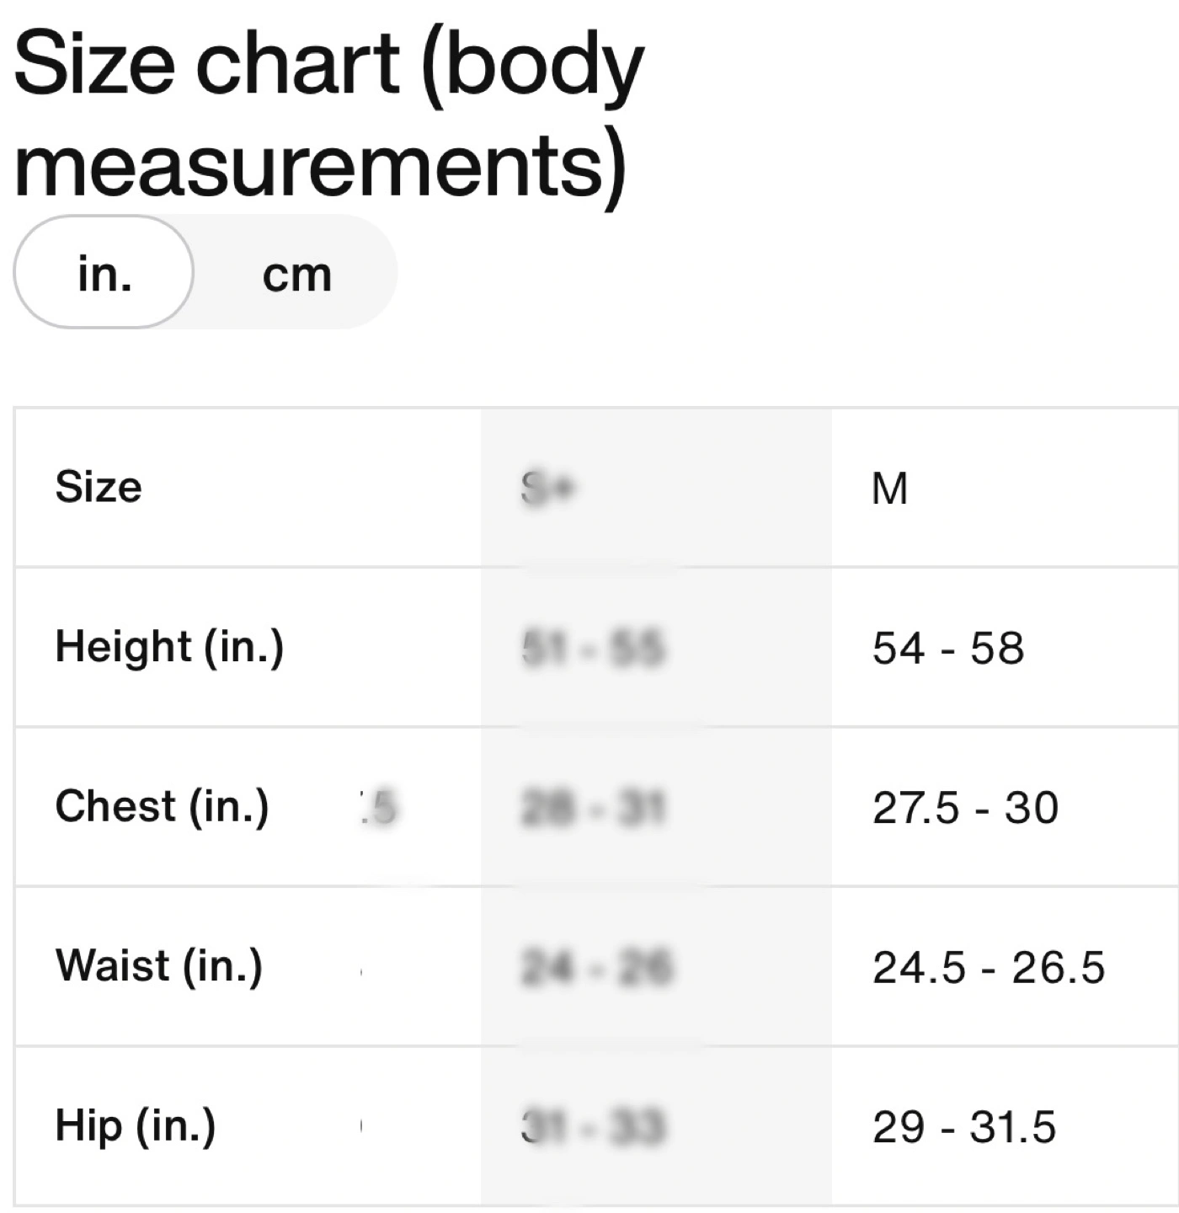Click the 29 - 31.5 hip value

pos(964,1127)
